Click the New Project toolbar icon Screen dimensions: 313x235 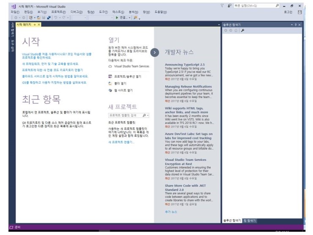point(31,18)
